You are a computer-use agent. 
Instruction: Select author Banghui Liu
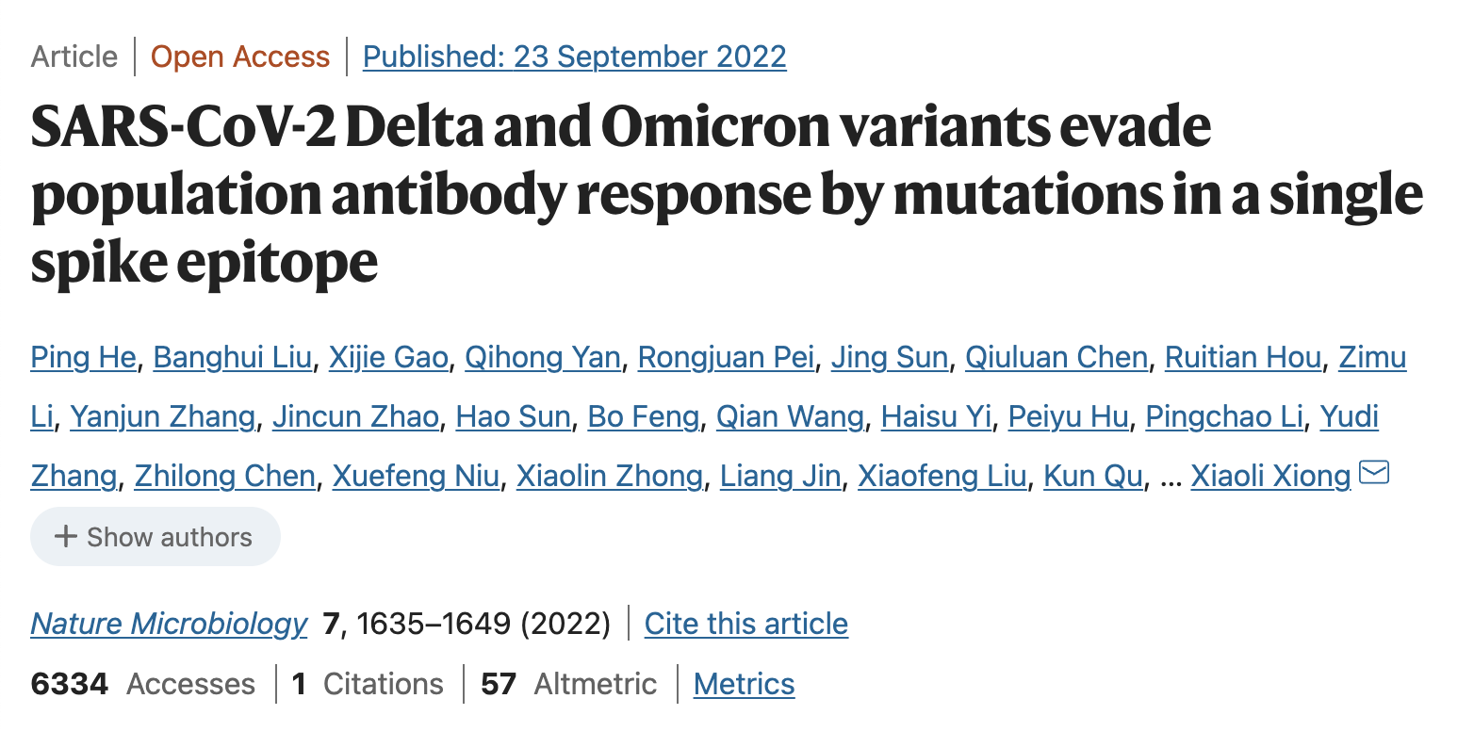click(x=232, y=358)
